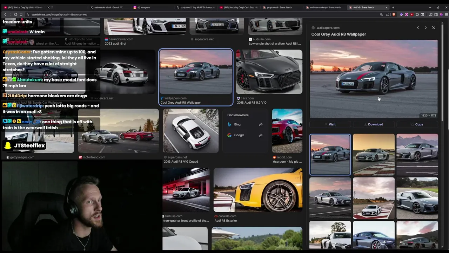Switch to the emiru no makeup tab
Screen dimensions: 449x253
point(325,7)
